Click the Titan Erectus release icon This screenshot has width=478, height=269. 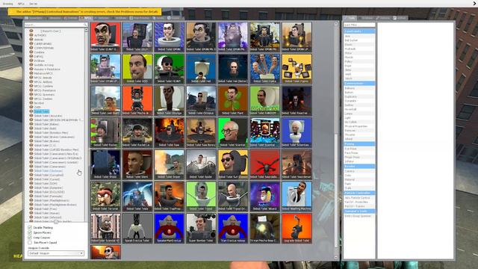click(x=233, y=228)
